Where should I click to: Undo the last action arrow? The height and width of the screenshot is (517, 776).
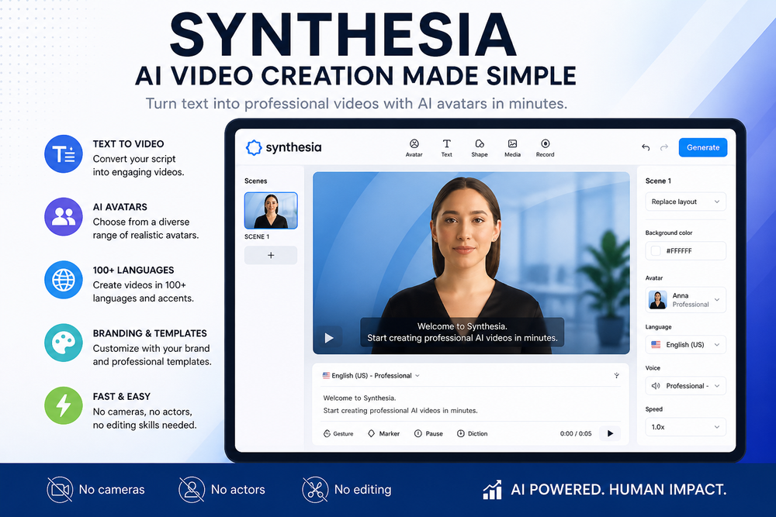(x=646, y=147)
